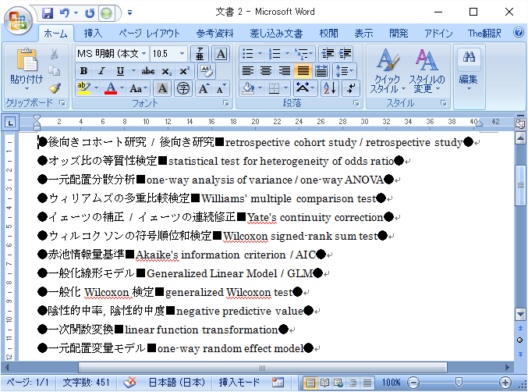This screenshot has width=528, height=392.
Task: Open the ページ レイアウト tab
Action: (x=149, y=34)
